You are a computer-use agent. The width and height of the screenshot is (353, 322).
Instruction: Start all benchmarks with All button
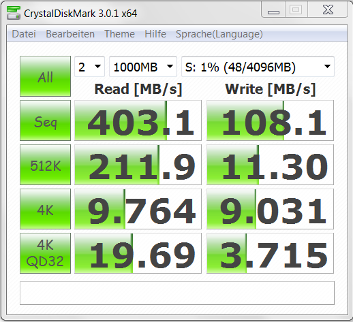(x=45, y=76)
